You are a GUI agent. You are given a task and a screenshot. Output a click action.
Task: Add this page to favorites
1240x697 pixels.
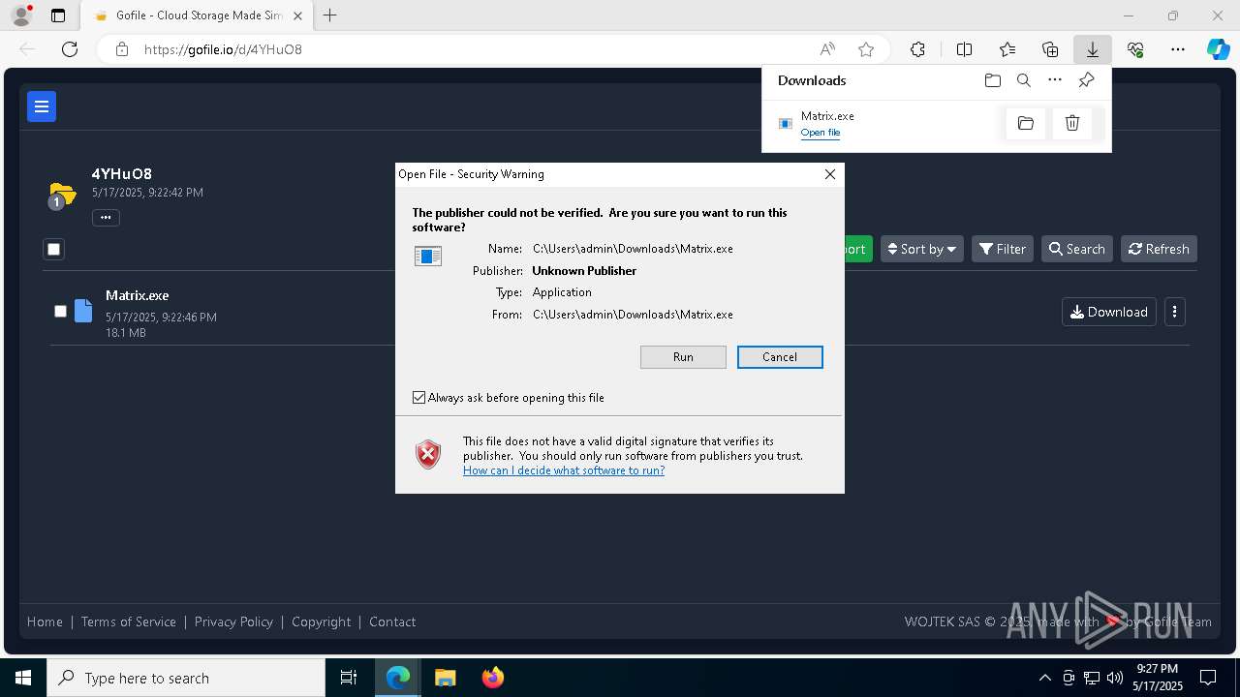tap(866, 49)
